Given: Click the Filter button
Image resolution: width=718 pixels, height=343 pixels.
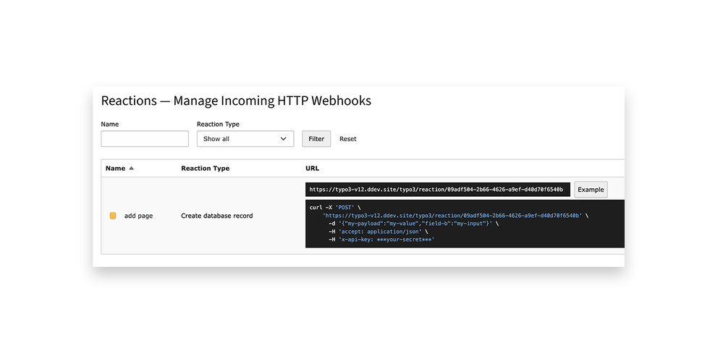Looking at the screenshot, I should [x=316, y=139].
